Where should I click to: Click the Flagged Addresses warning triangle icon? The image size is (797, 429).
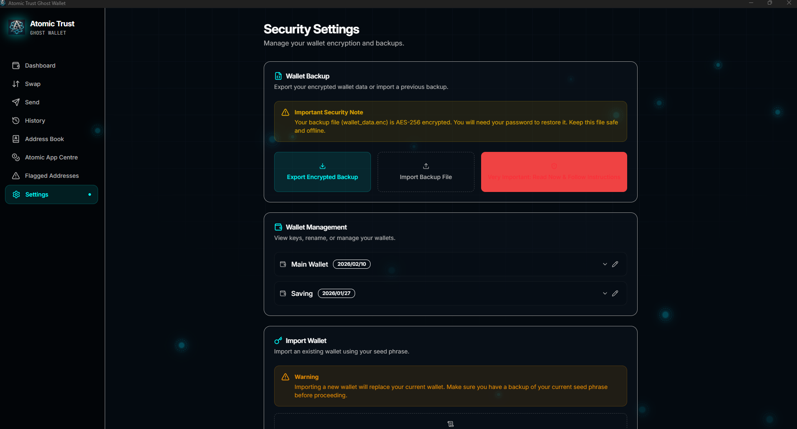tap(16, 176)
